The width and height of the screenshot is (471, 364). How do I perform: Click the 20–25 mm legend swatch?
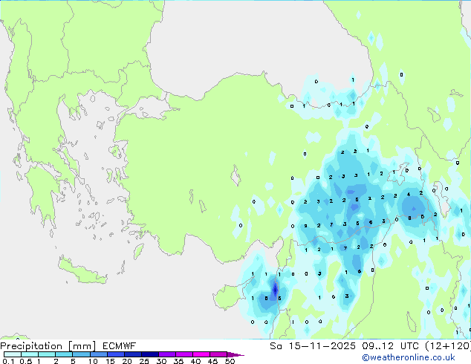click(132, 354)
